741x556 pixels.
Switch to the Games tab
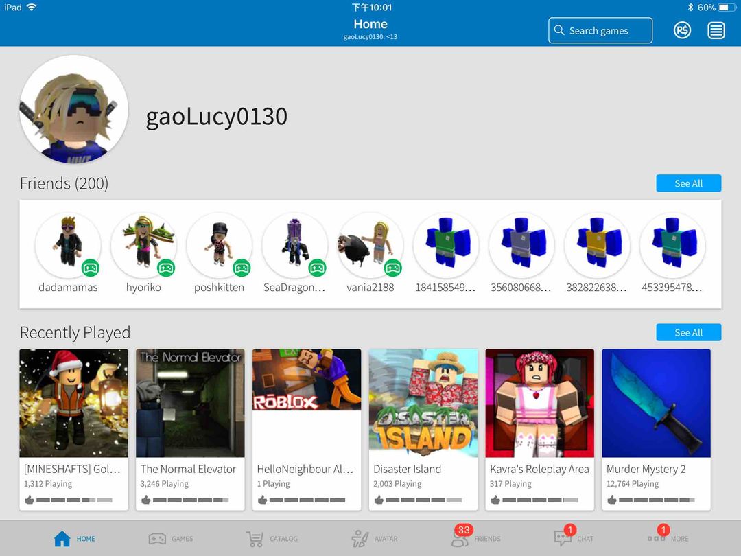click(171, 539)
